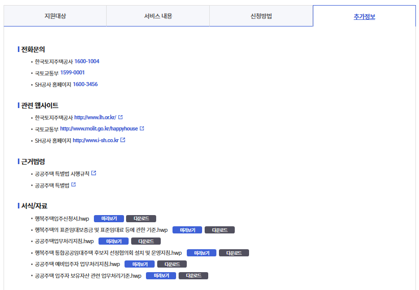
Task: Click external-link icon next to lh.or.kr
Action: point(120,117)
